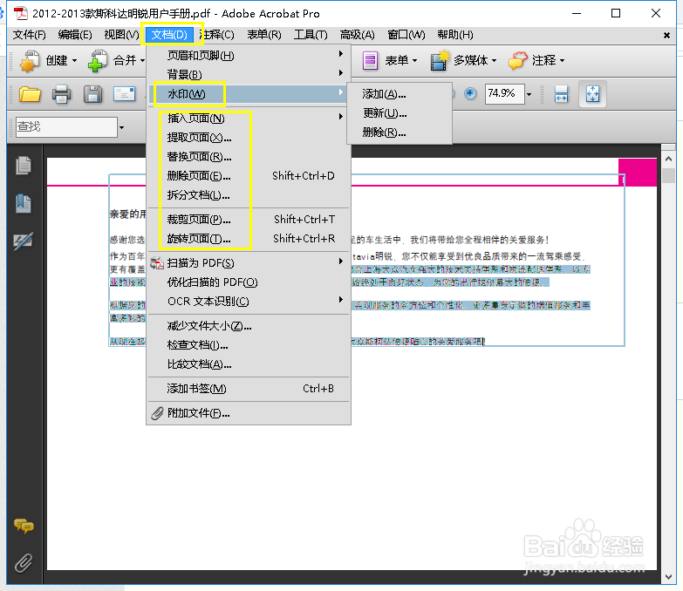Open the Attachments paperclip panel in the sidebar
This screenshot has width=683, height=591.
[x=24, y=563]
